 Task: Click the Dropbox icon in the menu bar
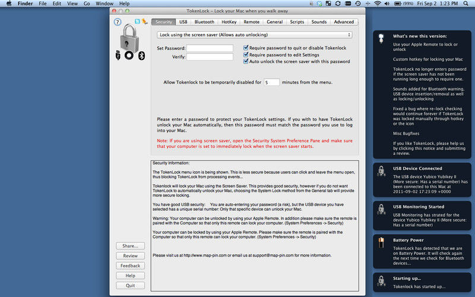pyautogui.click(x=319, y=4)
